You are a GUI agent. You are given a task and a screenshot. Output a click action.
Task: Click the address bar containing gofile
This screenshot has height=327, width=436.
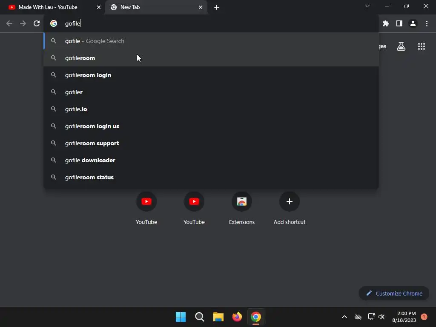[x=211, y=23]
